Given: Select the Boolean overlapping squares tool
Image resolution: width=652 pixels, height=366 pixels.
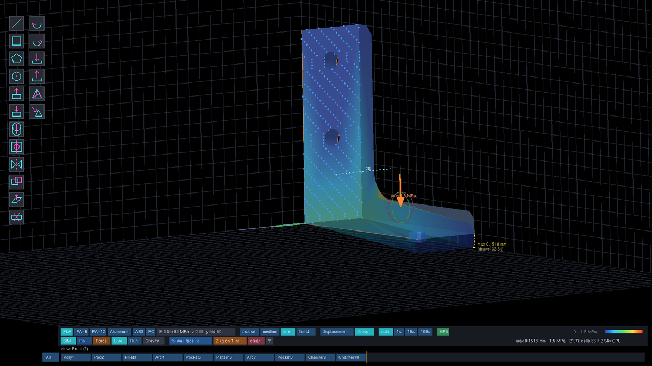Looking at the screenshot, I should coord(17,182).
